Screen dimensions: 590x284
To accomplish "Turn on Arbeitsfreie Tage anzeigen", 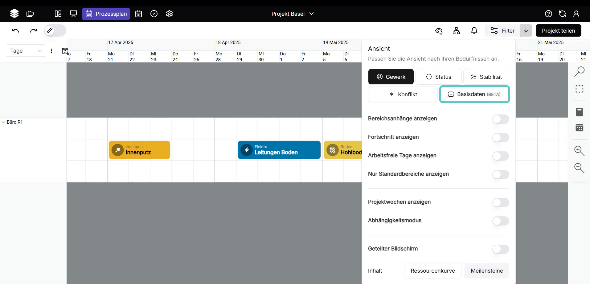I will [500, 156].
